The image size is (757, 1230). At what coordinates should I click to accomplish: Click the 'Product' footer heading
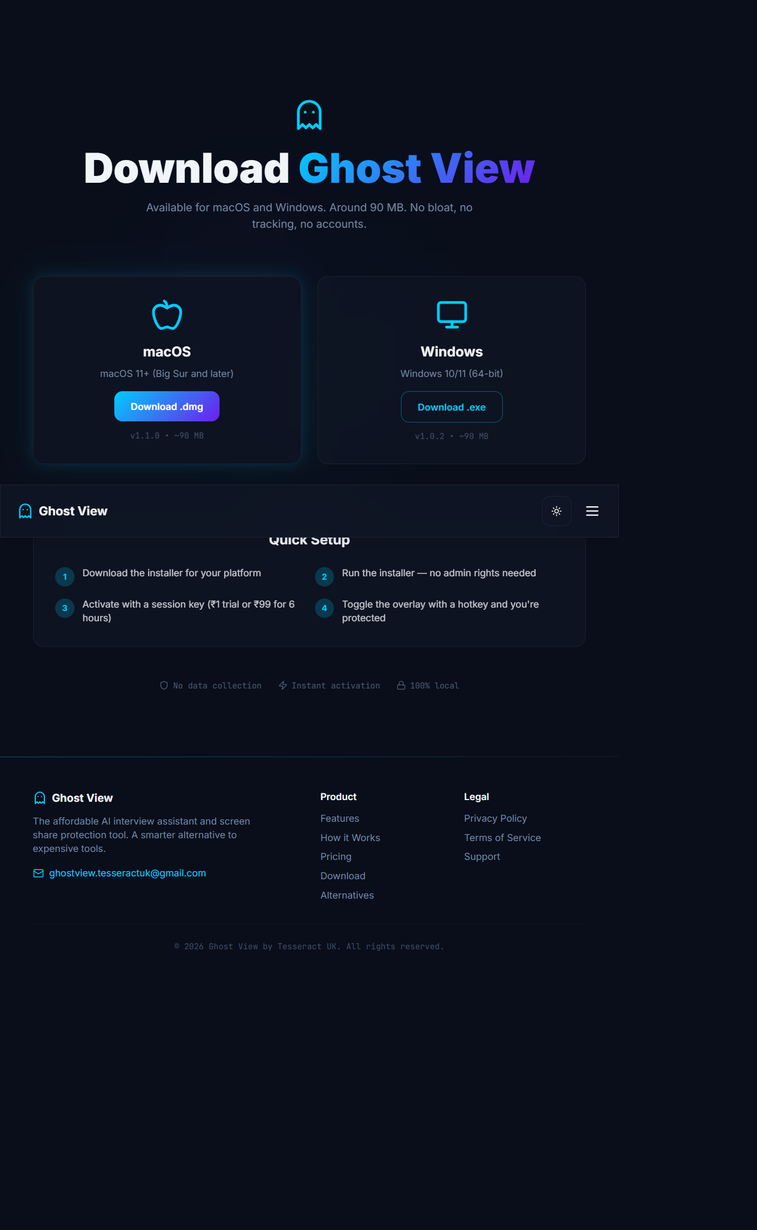[x=338, y=797]
